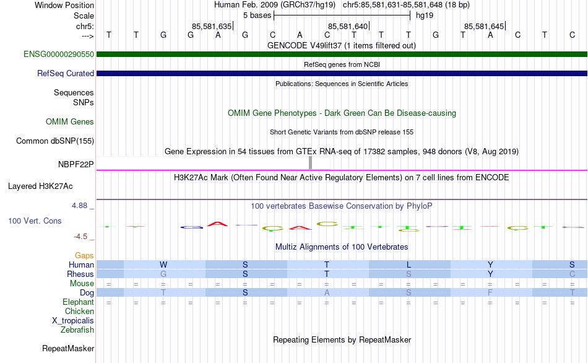Open the NBPF22P GTEx expression item
The image size is (588, 363).
point(76,164)
